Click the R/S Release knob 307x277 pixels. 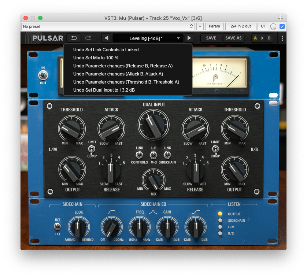pyautogui.click(x=195, y=171)
